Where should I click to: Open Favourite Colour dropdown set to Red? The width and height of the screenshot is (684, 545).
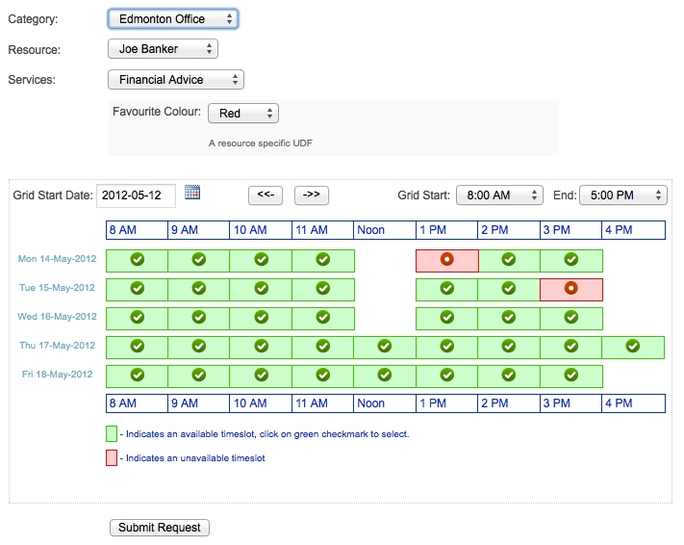coord(242,114)
